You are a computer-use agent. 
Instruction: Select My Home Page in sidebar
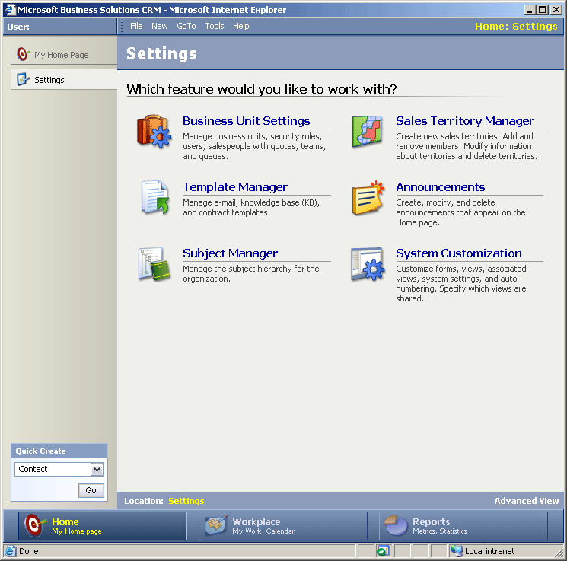(x=62, y=55)
